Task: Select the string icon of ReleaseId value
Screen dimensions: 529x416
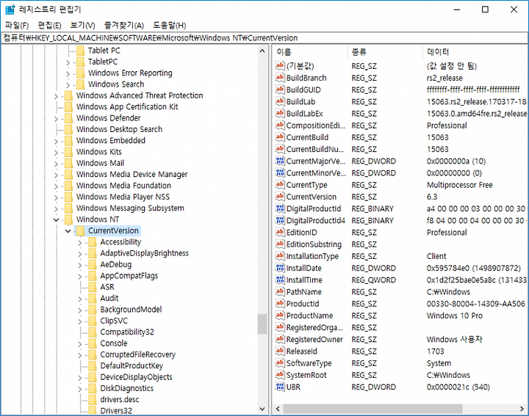Action: (x=280, y=351)
